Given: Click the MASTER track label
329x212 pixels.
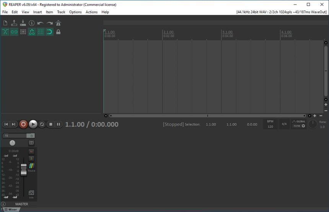Looking at the screenshot, I should point(21,204).
